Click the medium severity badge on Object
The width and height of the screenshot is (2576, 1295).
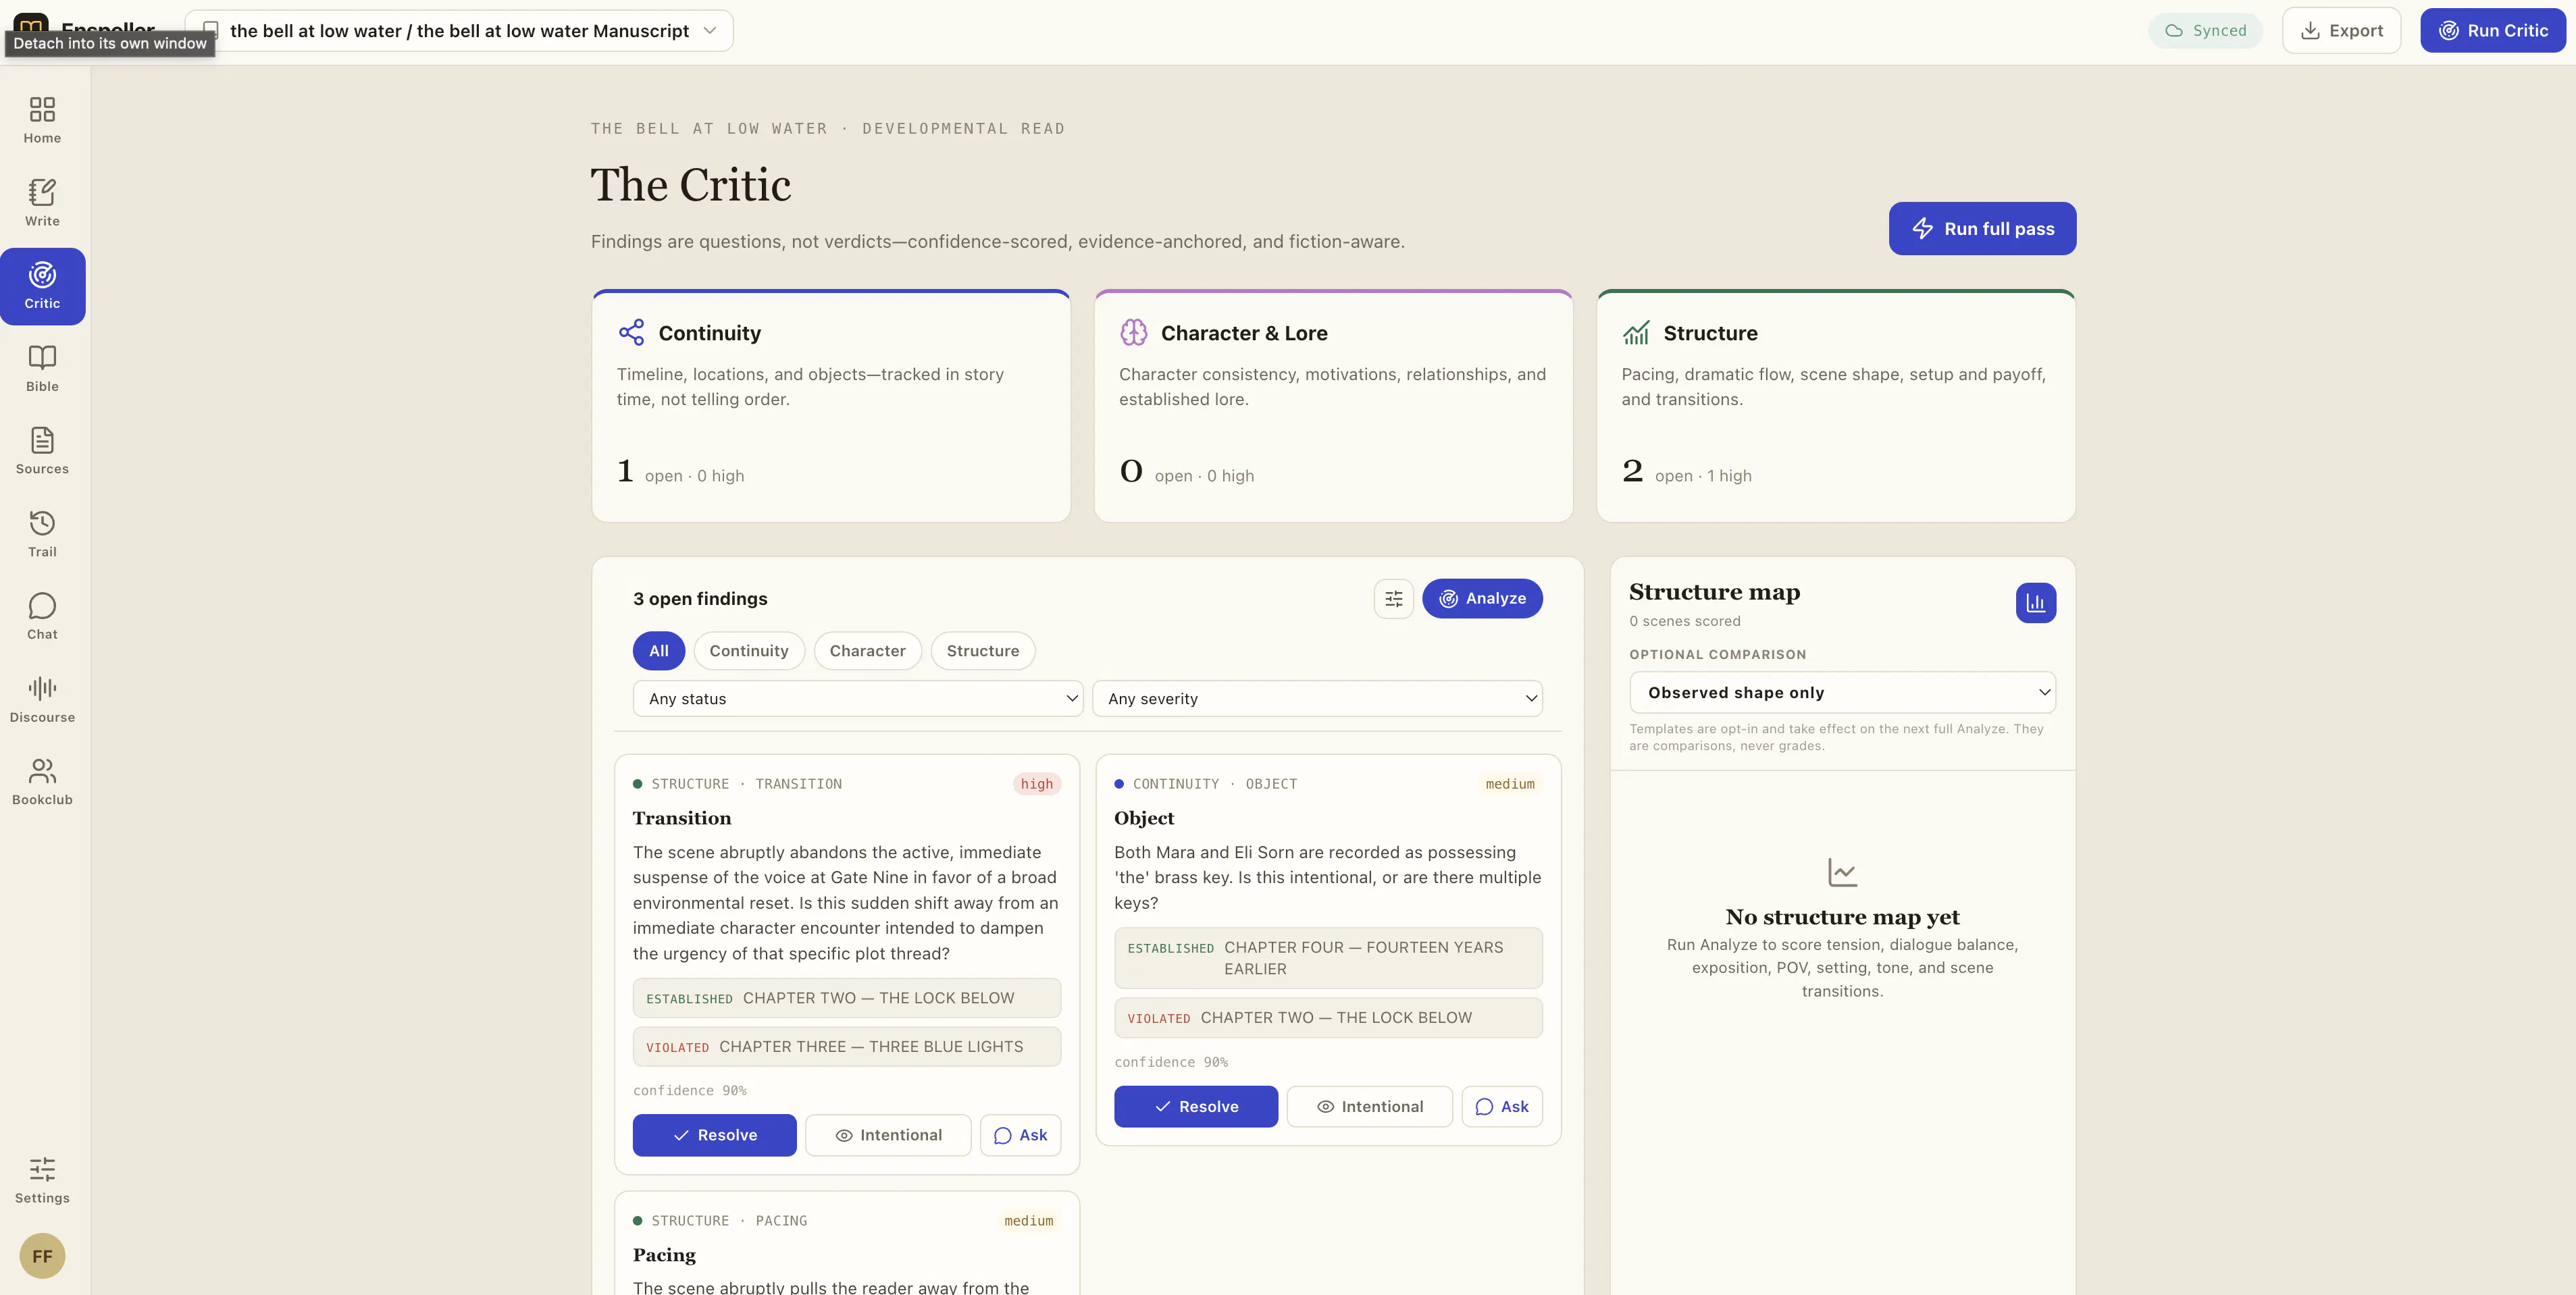1509,785
